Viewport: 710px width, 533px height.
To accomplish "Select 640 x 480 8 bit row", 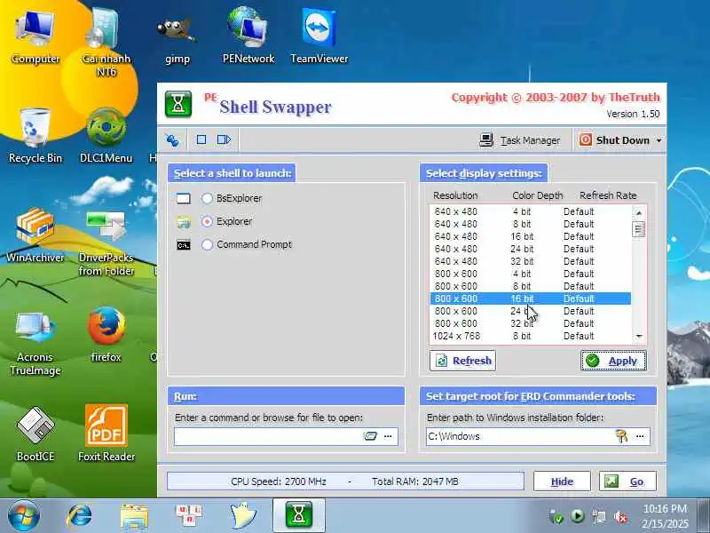I will [x=530, y=224].
